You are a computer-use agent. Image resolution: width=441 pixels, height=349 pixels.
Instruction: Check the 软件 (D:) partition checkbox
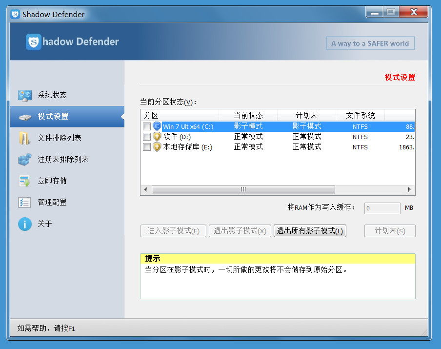147,137
